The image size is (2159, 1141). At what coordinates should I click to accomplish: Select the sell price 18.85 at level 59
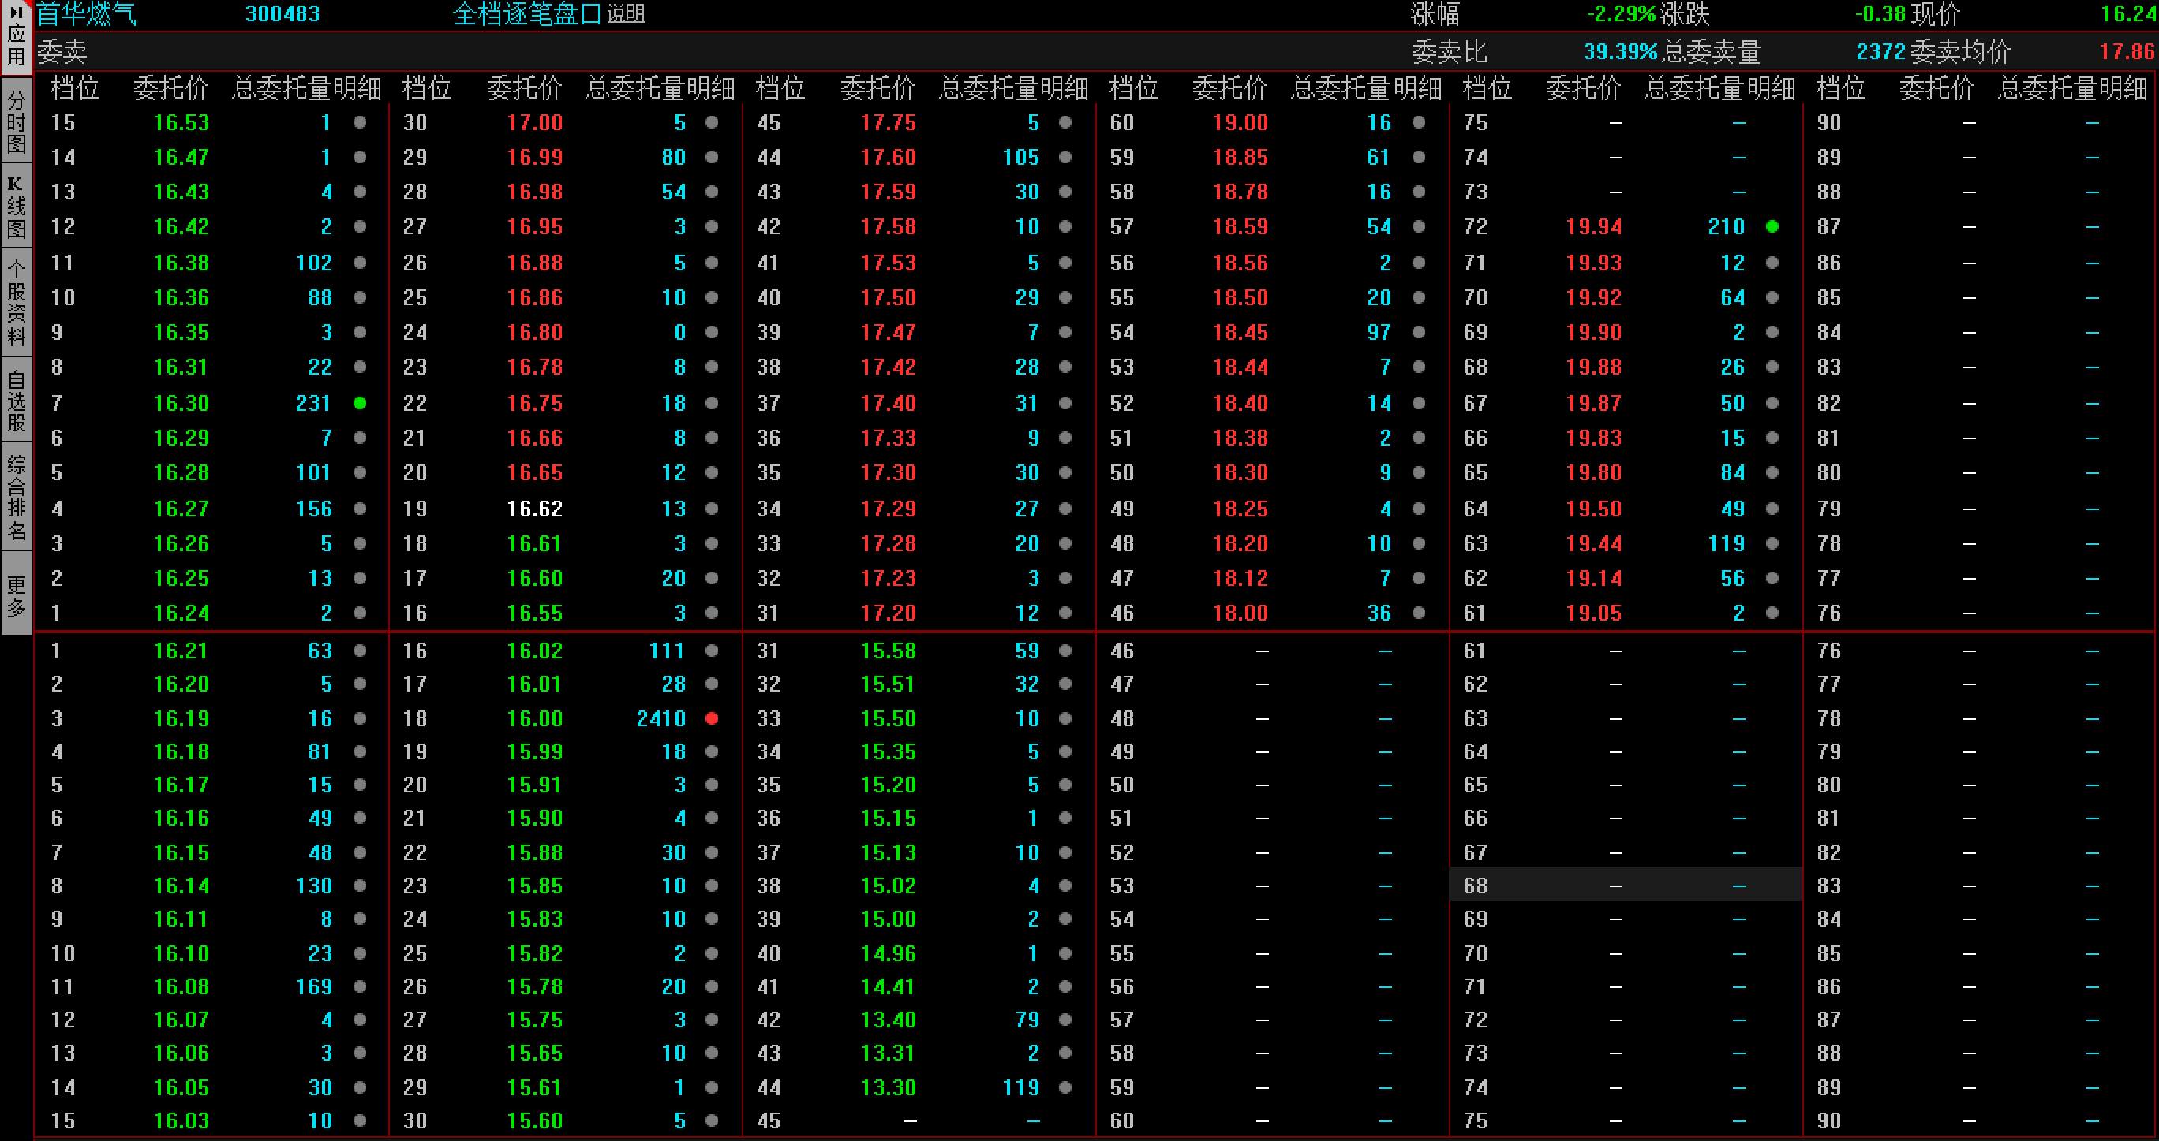pos(1240,157)
